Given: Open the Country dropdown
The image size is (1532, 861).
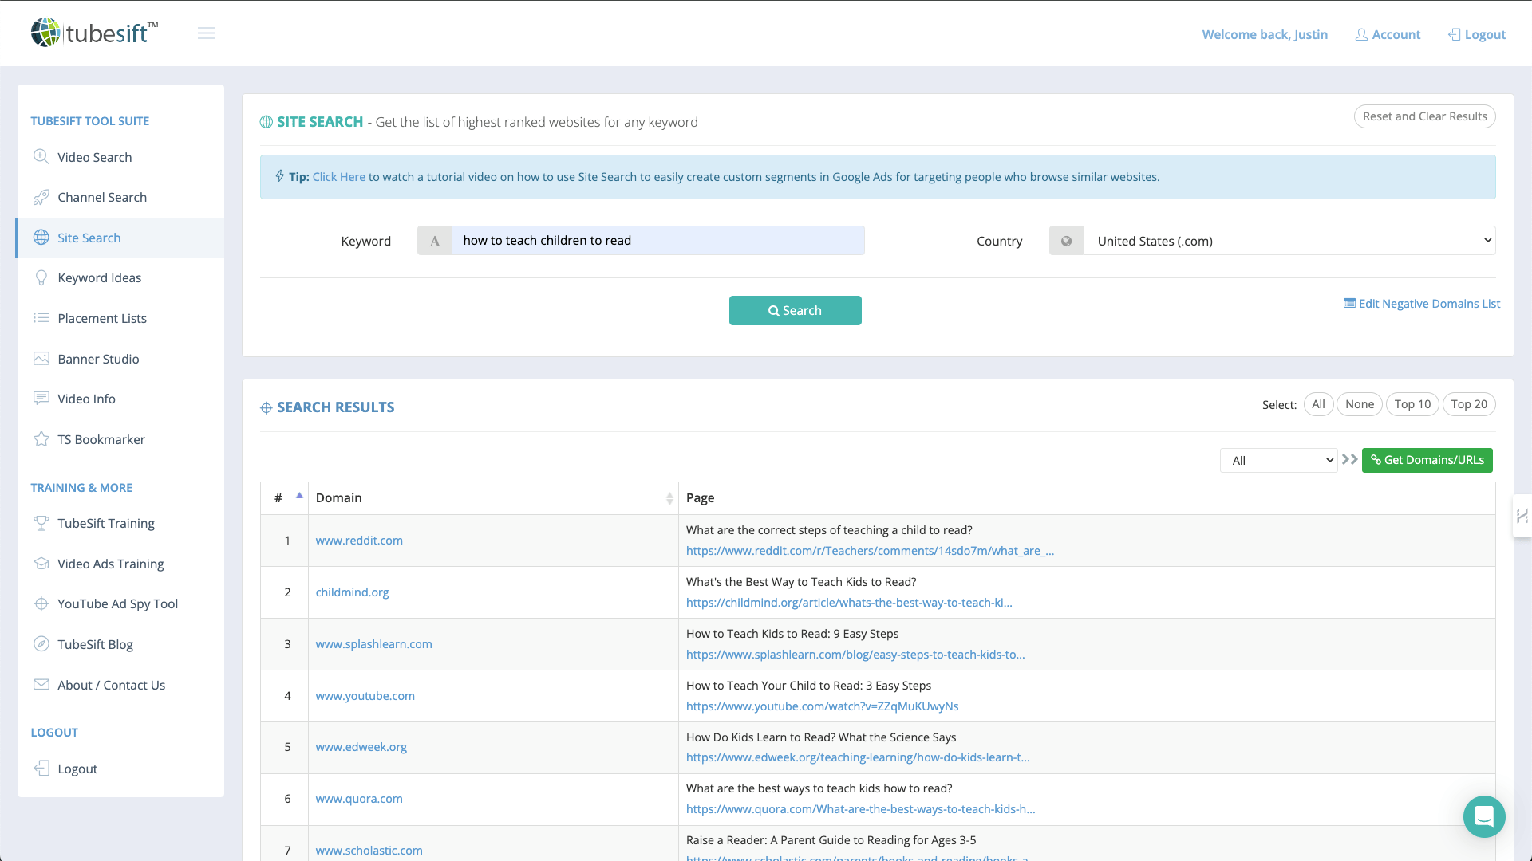Looking at the screenshot, I should click(x=1288, y=241).
